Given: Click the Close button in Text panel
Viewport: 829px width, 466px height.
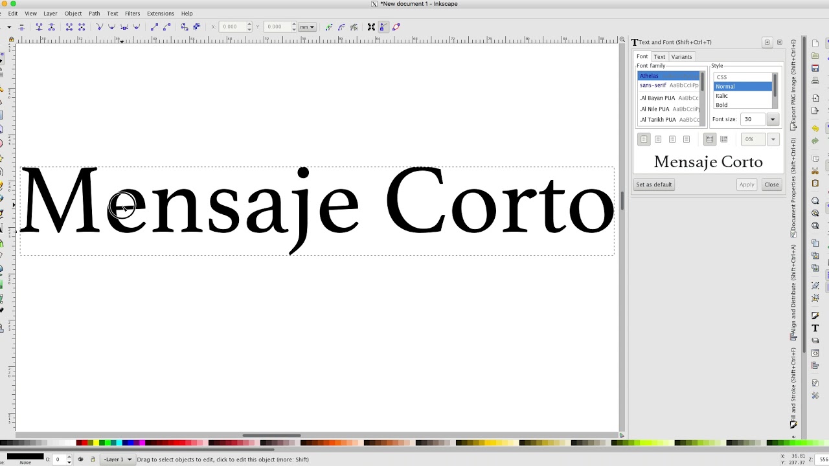Looking at the screenshot, I should [x=771, y=184].
